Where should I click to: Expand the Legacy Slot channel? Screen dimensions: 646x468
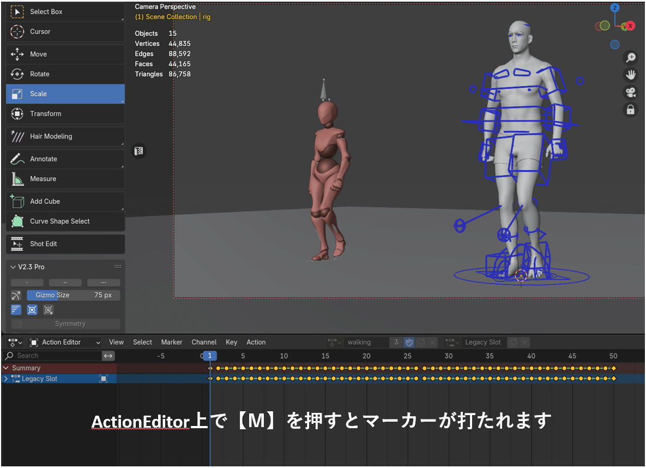coord(7,378)
